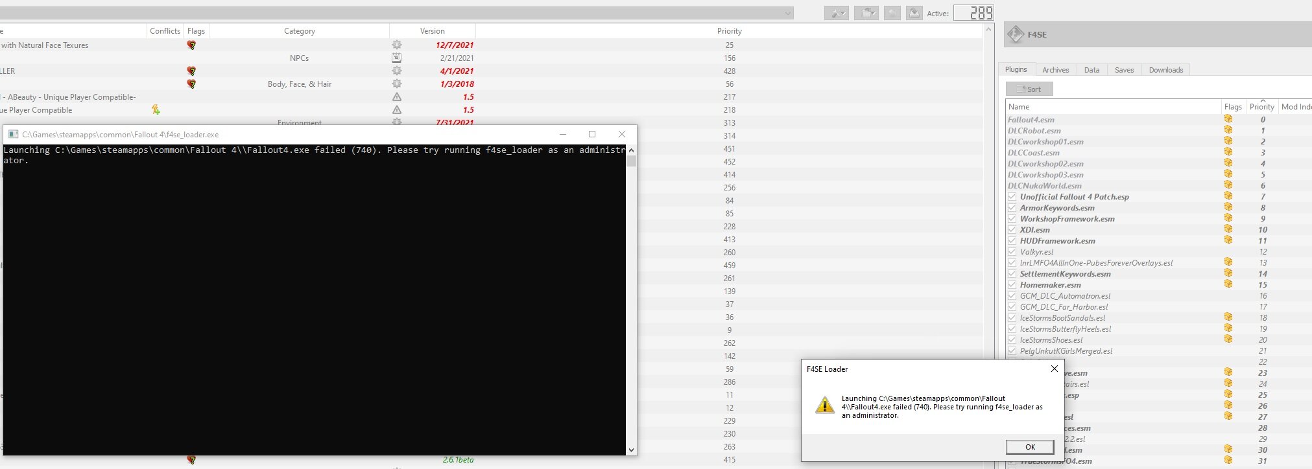
Task: Click the Sort button in the Plugins tab
Action: (1029, 89)
